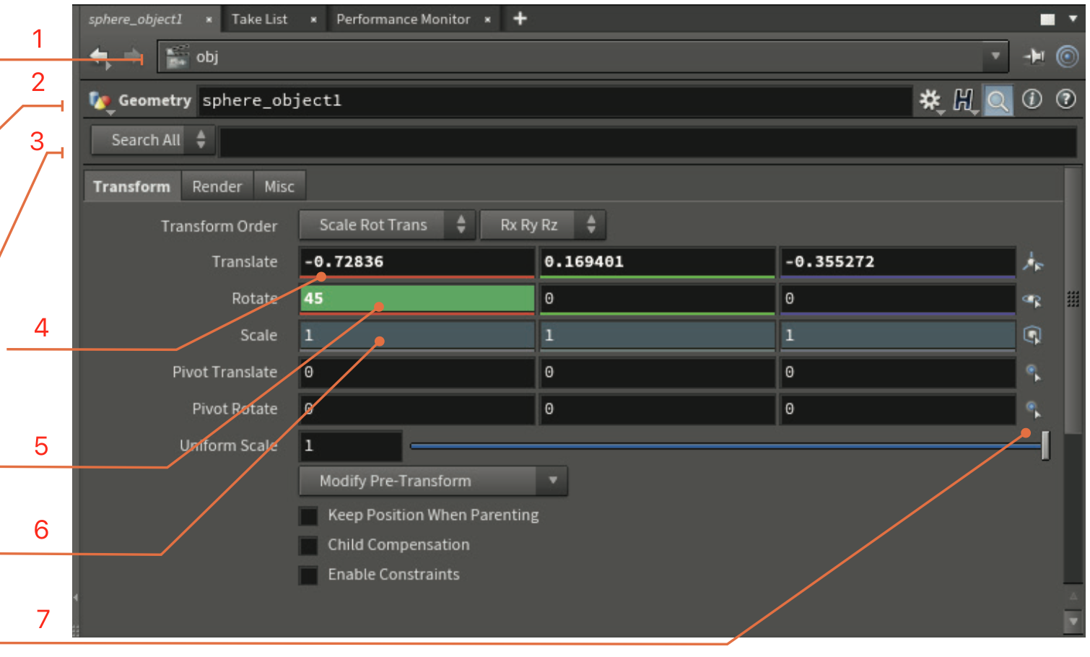
Task: Open the Geometry node type icon menu
Action: (100, 102)
